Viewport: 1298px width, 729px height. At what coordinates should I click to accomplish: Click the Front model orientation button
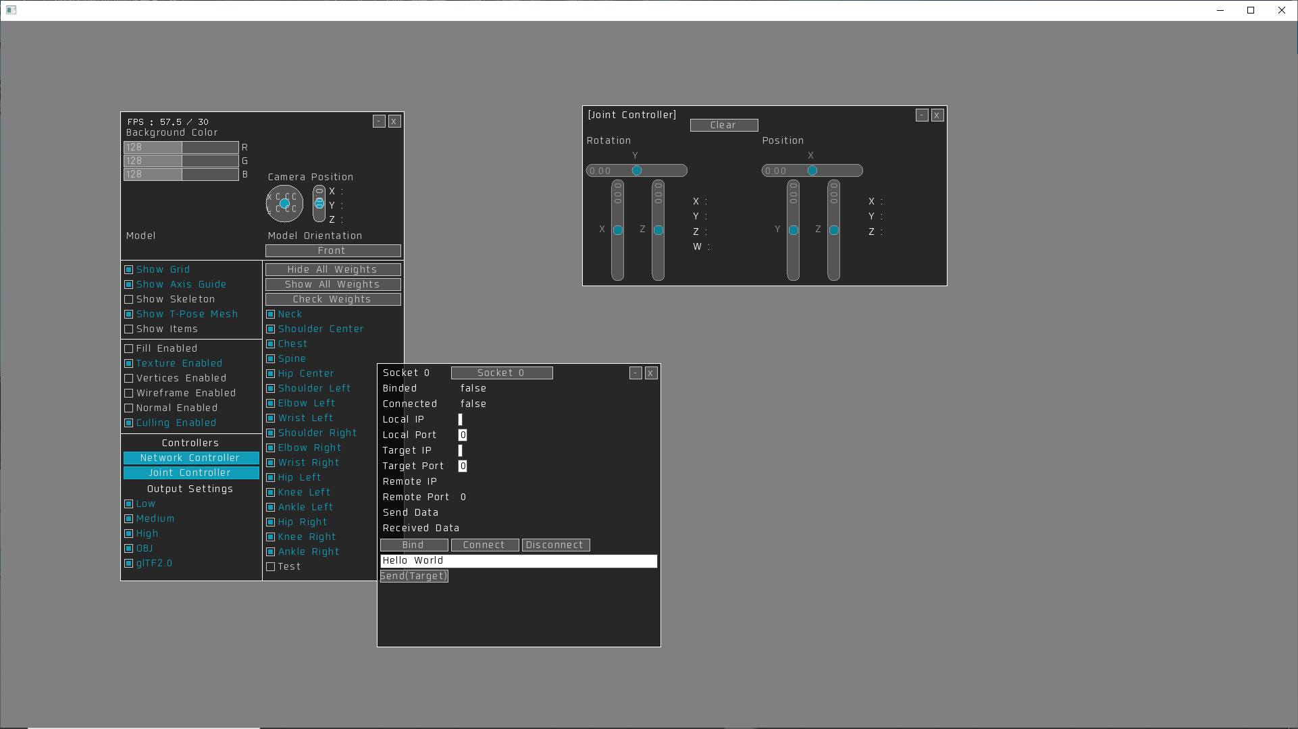333,251
